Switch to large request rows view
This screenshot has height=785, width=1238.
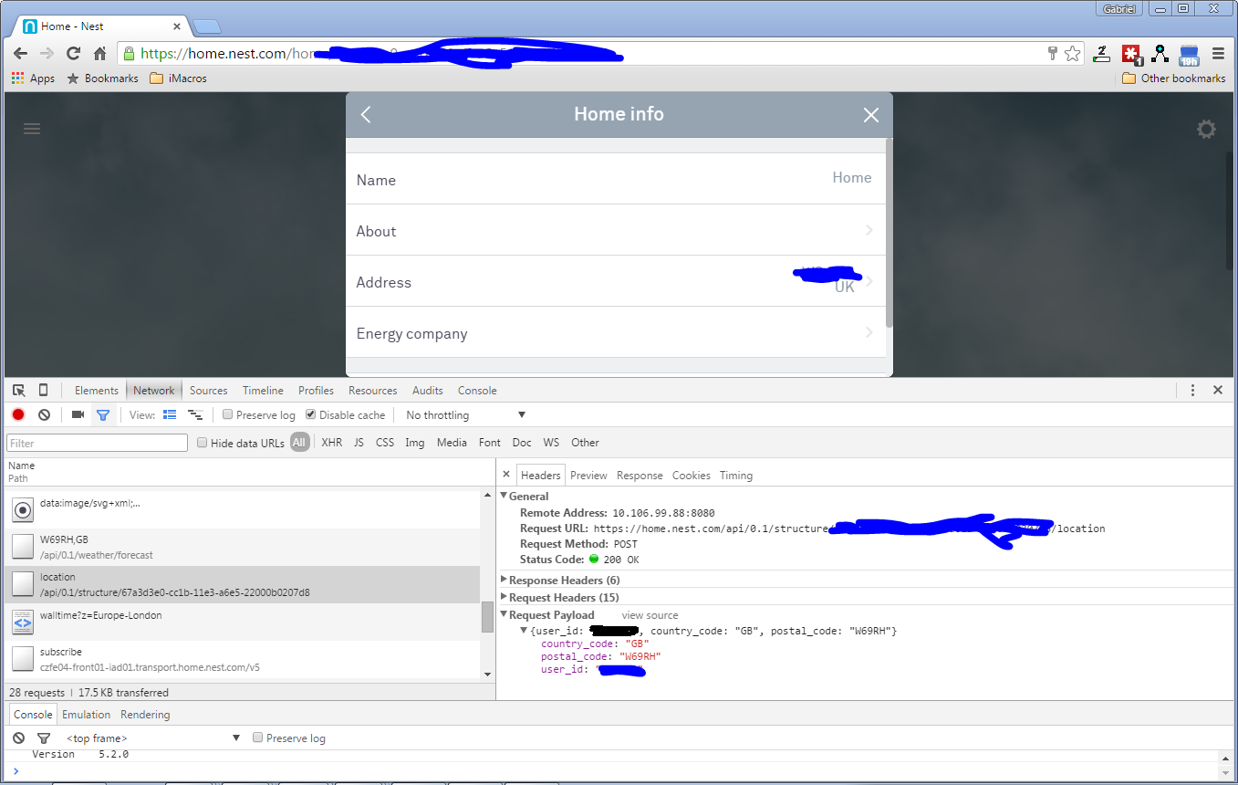[x=170, y=415]
